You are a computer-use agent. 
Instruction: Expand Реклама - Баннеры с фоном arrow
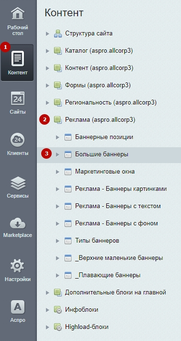click(57, 223)
